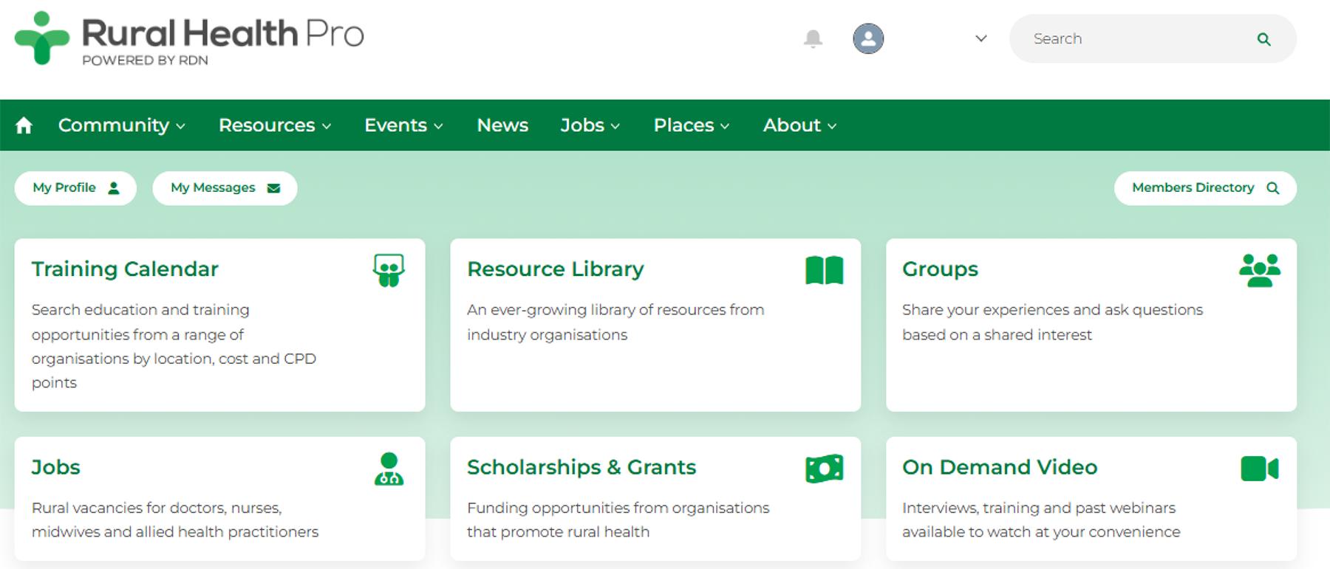Expand the Places menu chevron

coord(725,126)
